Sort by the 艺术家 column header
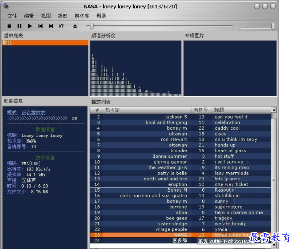This screenshot has height=249, width=294. pos(147,110)
